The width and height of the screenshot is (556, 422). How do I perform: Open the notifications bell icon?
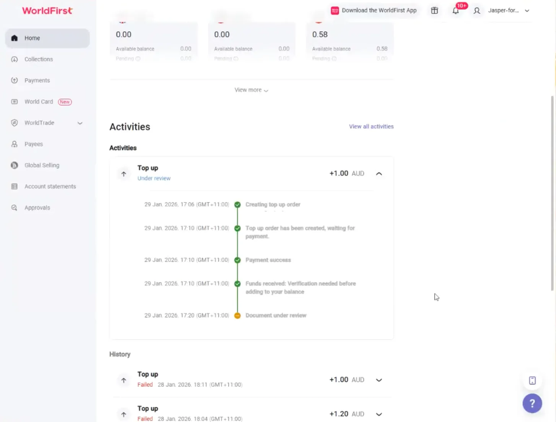[455, 11]
